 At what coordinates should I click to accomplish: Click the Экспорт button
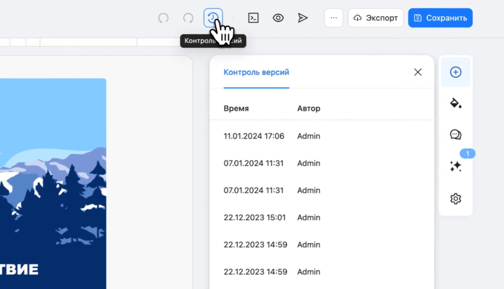pyautogui.click(x=376, y=18)
